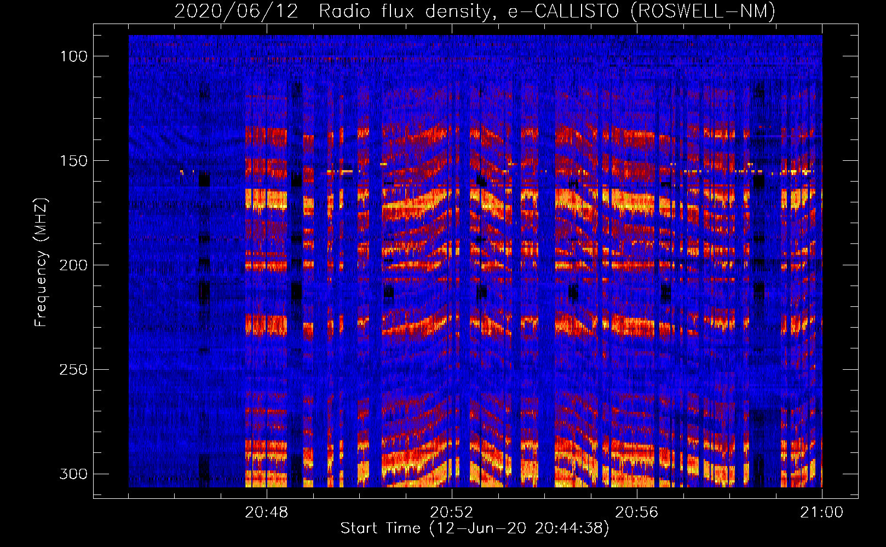Click the 200 frequency tick label
This screenshot has height=547, width=886.
[73, 265]
